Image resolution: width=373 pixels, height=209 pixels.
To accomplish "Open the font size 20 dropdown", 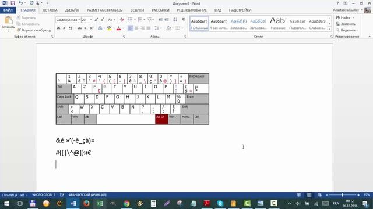I will (x=91, y=20).
